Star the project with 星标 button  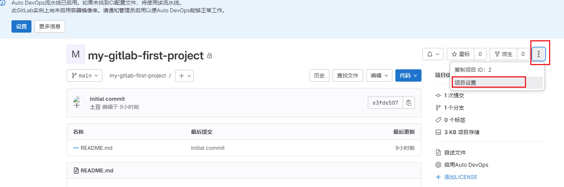point(461,54)
